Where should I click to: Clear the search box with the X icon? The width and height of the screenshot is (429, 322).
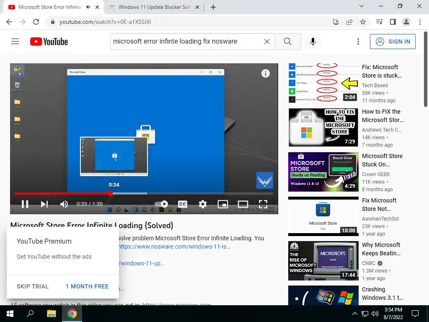pos(267,42)
